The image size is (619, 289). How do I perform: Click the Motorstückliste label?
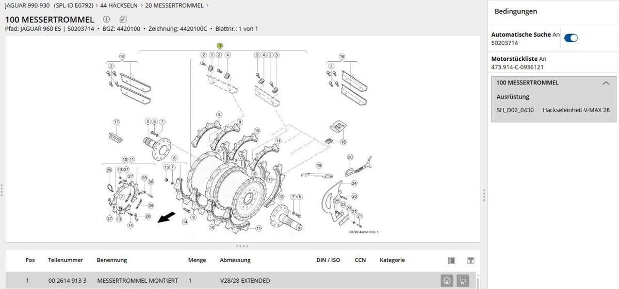514,59
